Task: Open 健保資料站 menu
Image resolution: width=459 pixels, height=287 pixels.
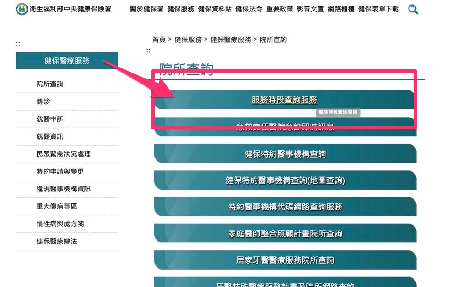Action: coord(215,9)
